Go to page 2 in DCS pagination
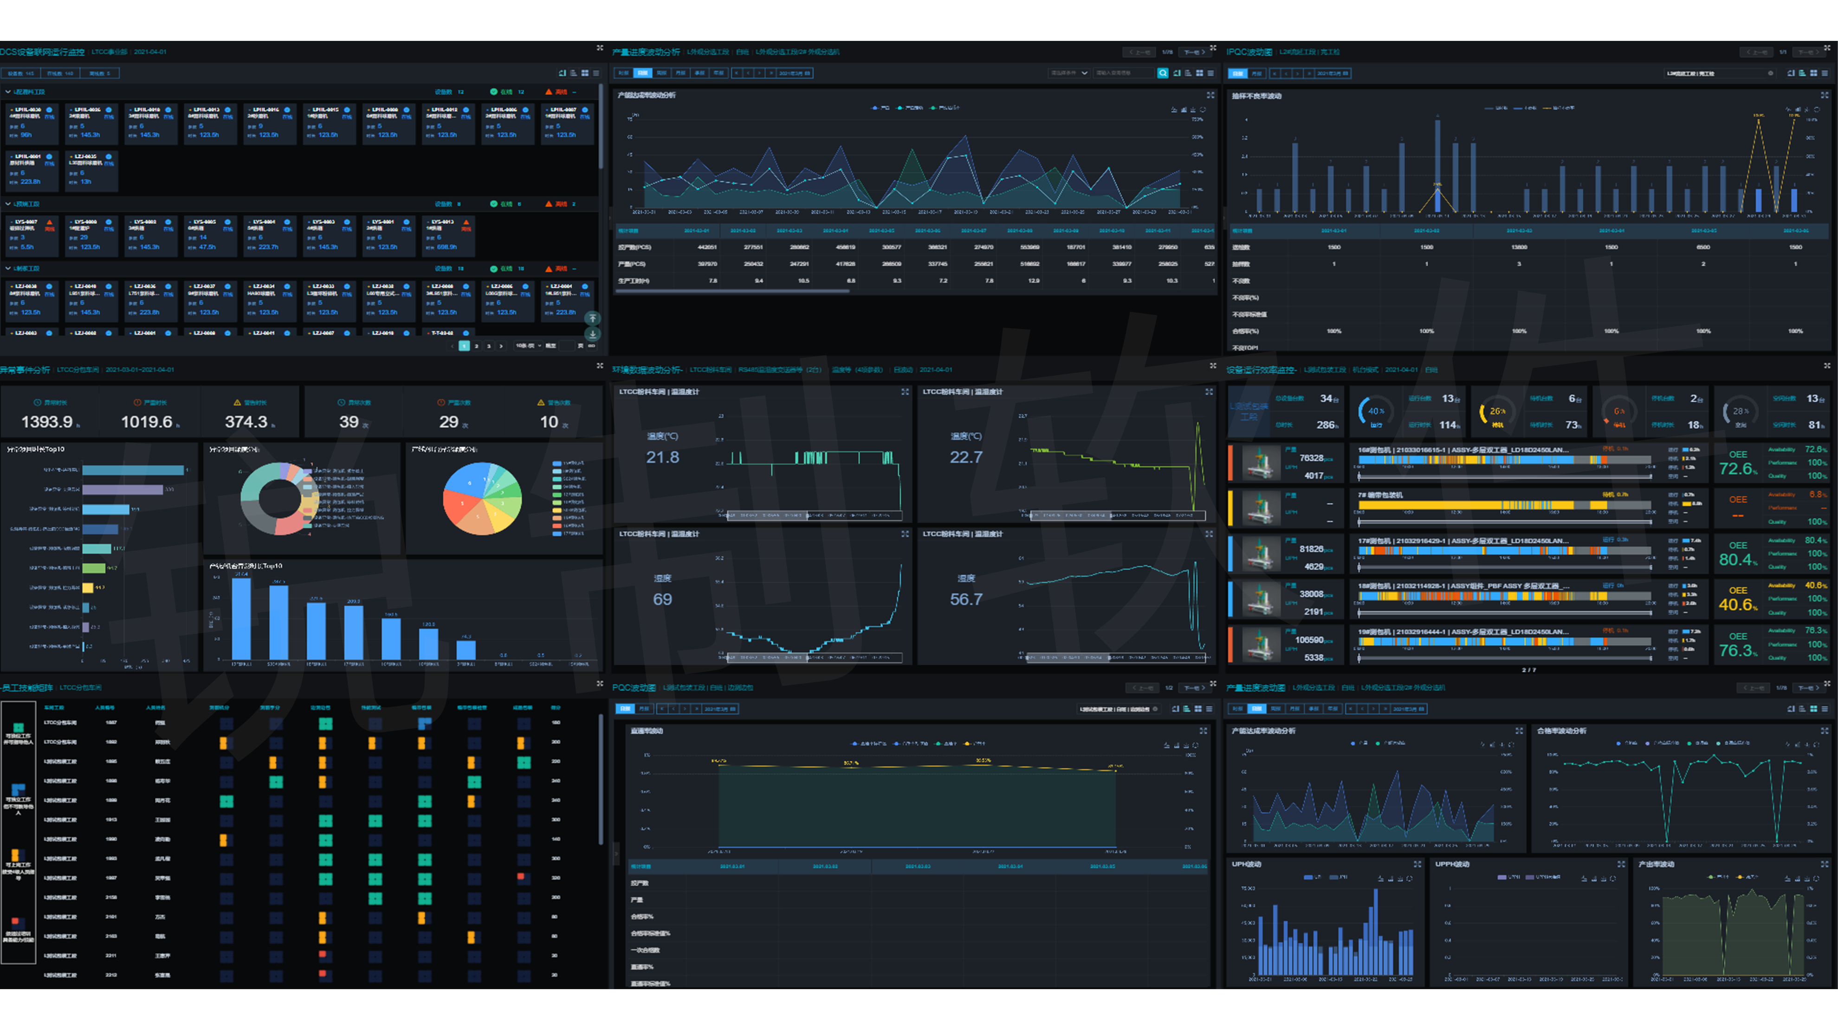This screenshot has width=1838, height=1030. 477,346
